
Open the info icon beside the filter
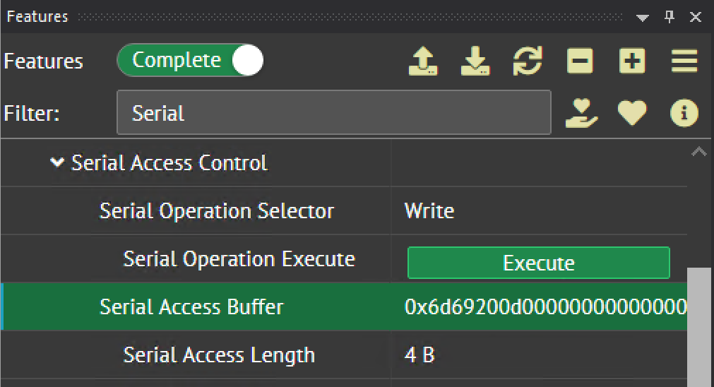click(684, 113)
